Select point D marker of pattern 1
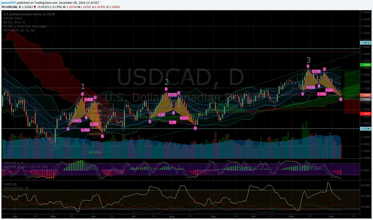 (102, 136)
